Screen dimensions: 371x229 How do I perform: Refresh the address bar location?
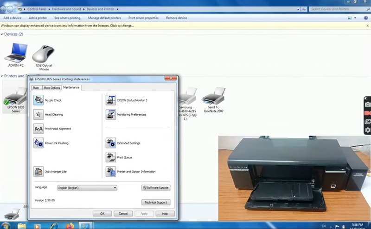[304, 9]
